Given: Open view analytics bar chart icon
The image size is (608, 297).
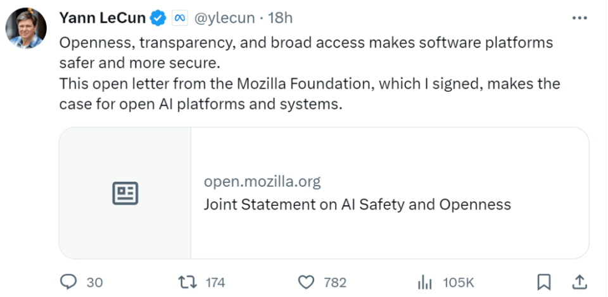Looking at the screenshot, I should (424, 282).
